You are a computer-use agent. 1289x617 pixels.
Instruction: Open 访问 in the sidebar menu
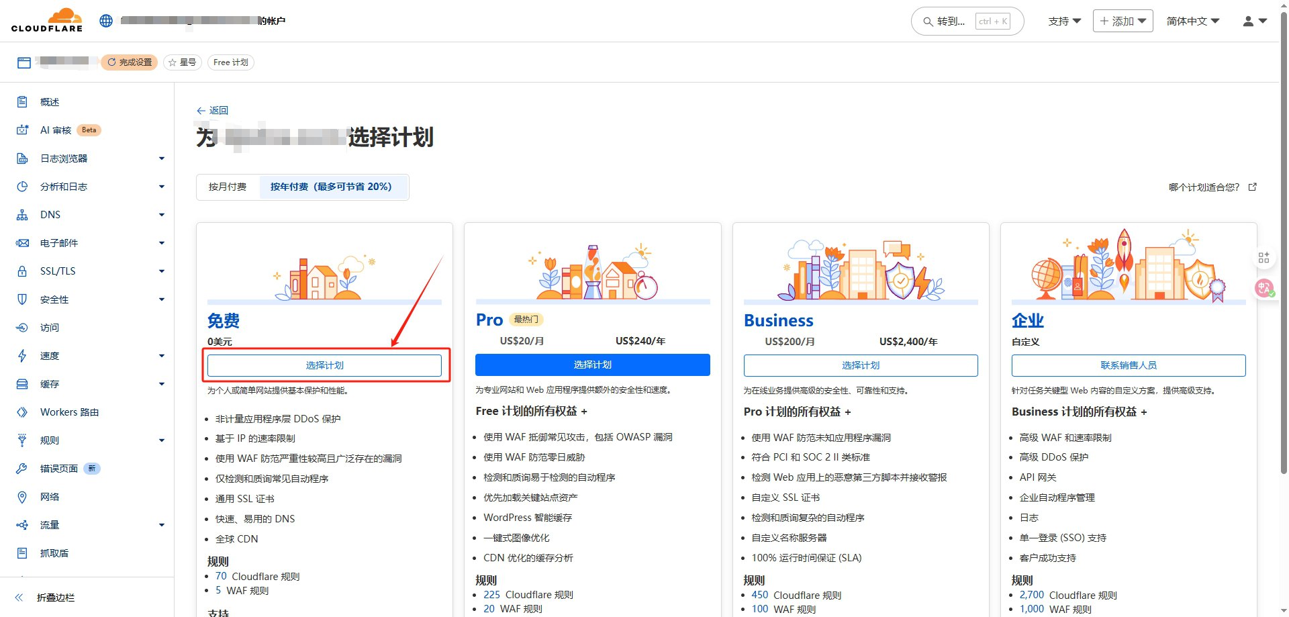click(x=50, y=328)
